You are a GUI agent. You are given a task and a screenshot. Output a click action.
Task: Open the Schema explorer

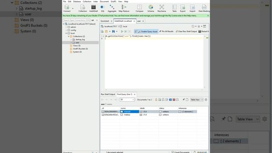coord(151,8)
